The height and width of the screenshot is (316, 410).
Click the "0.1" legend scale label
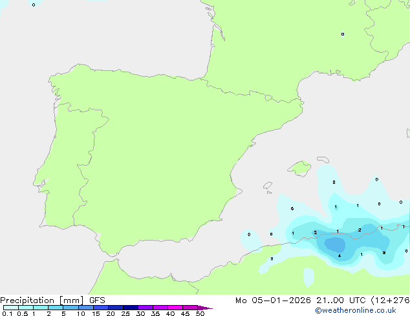(x=7, y=313)
